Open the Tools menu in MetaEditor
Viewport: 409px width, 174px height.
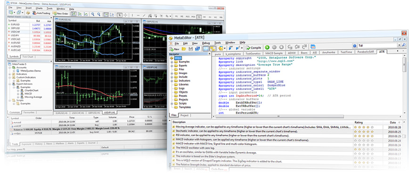[x=218, y=43]
